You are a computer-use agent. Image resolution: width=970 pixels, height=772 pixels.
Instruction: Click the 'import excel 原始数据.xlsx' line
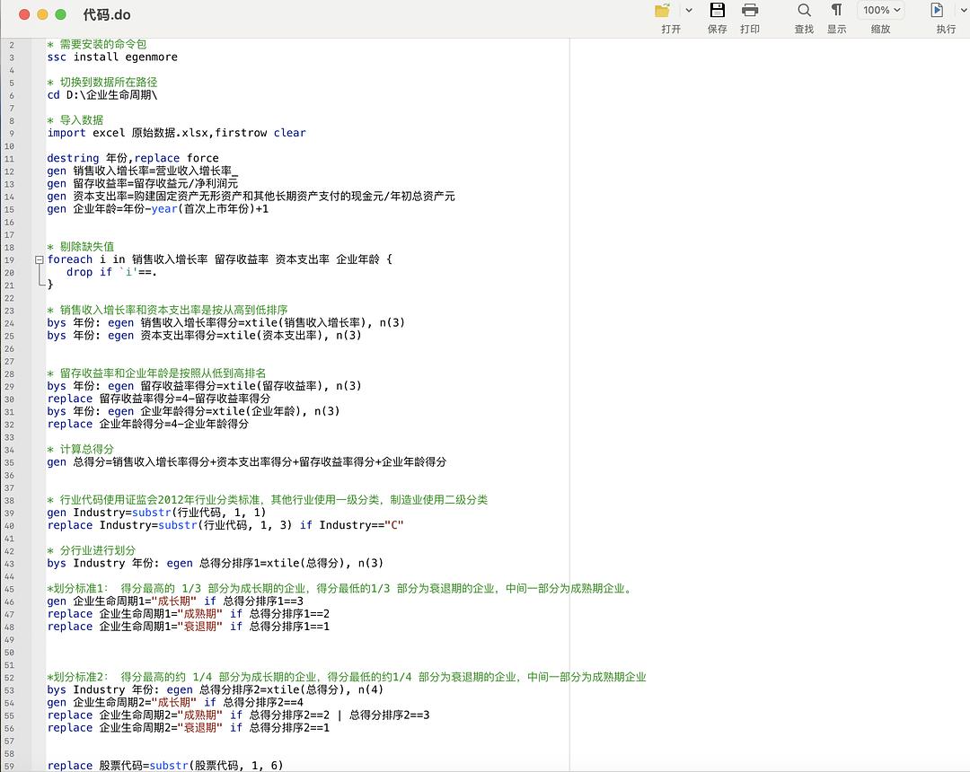pos(176,133)
